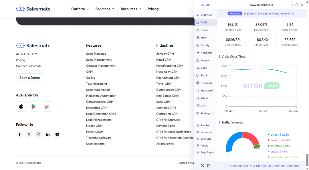Open the Jewelry CRM link
Image resolution: width=309 pixels, height=170 pixels.
point(165,54)
